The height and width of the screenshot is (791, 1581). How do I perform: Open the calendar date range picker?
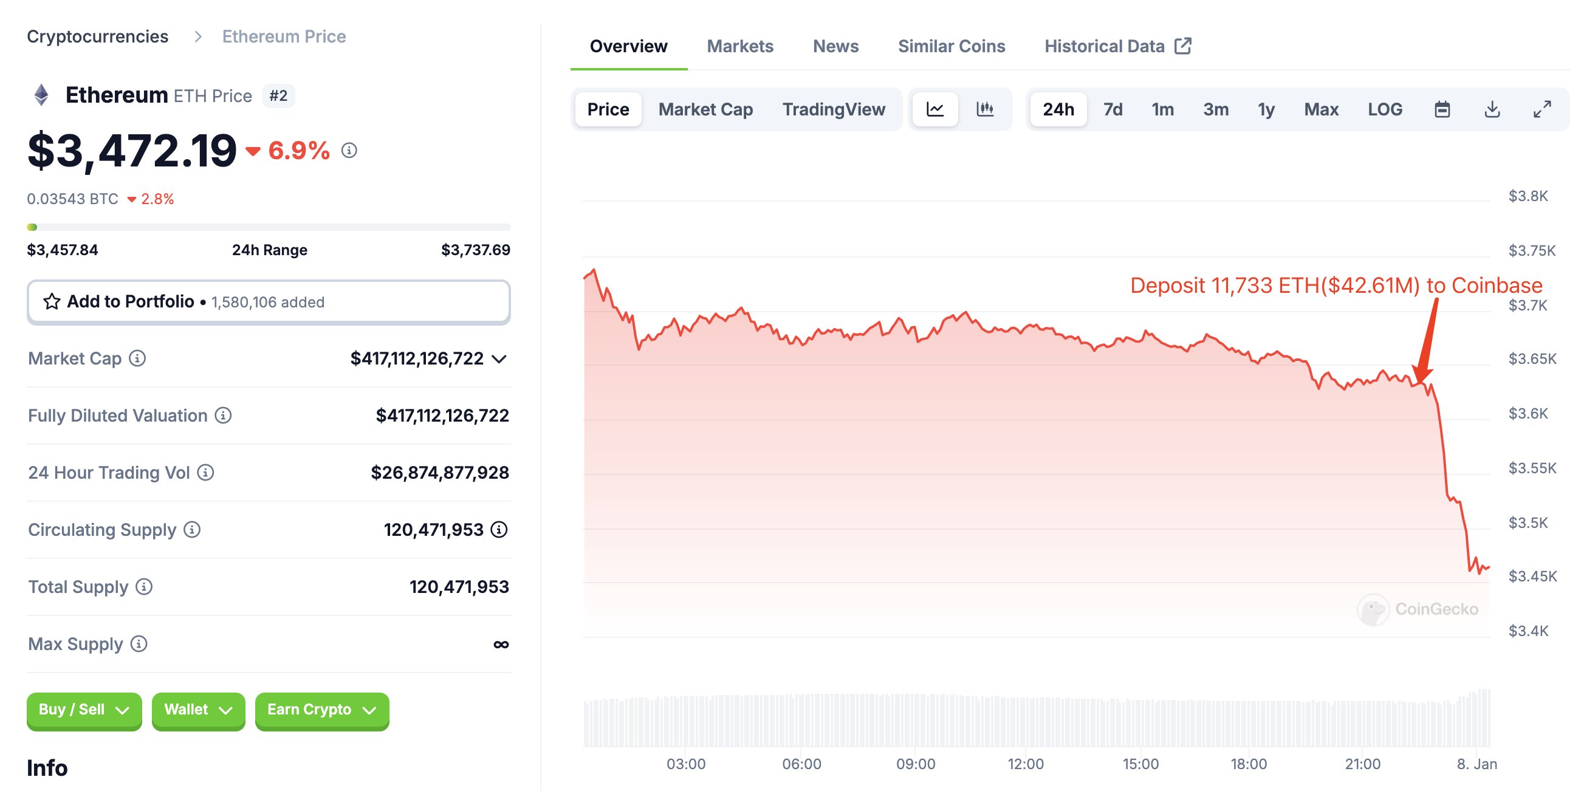[x=1442, y=109]
